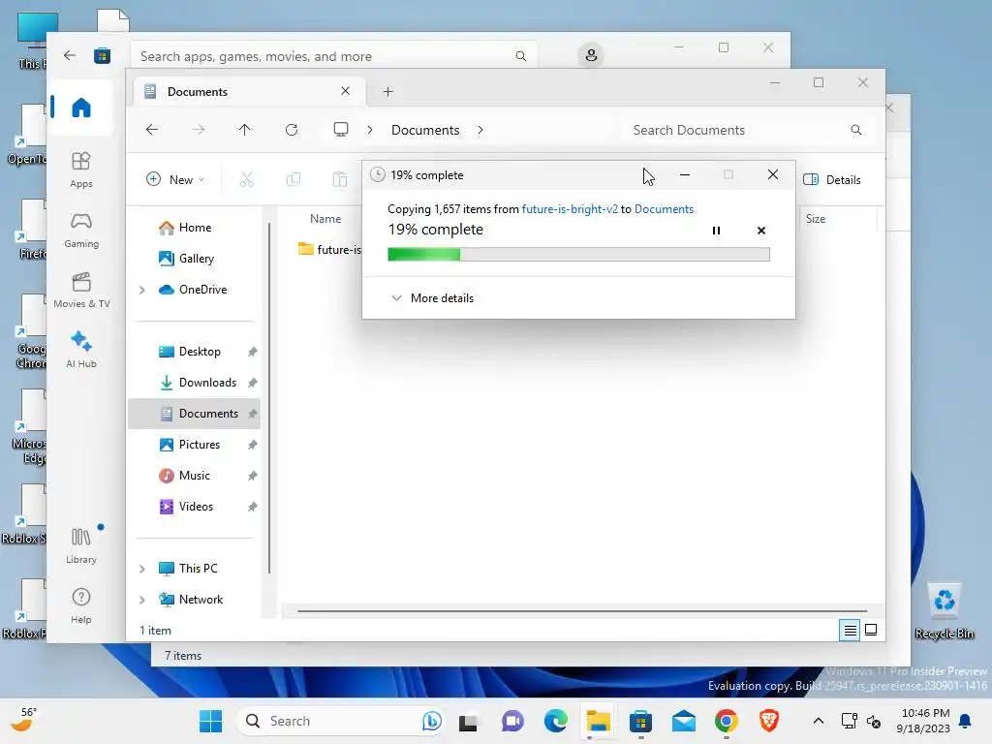This screenshot has height=744, width=992.
Task: Click the horizontal scrollbar in file list
Action: point(582,611)
